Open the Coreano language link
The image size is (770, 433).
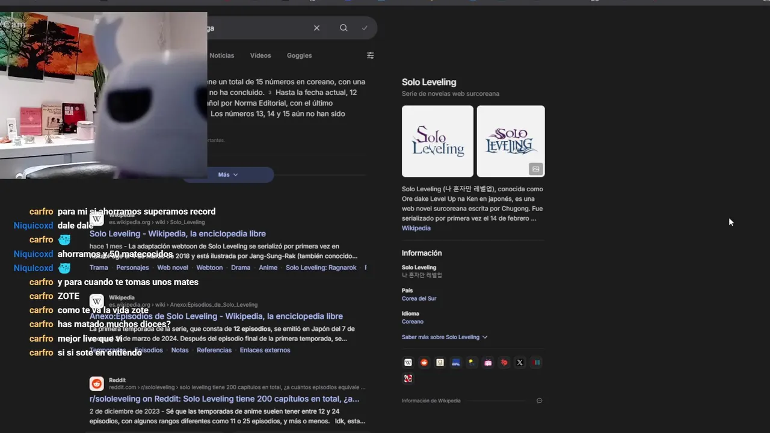point(413,322)
